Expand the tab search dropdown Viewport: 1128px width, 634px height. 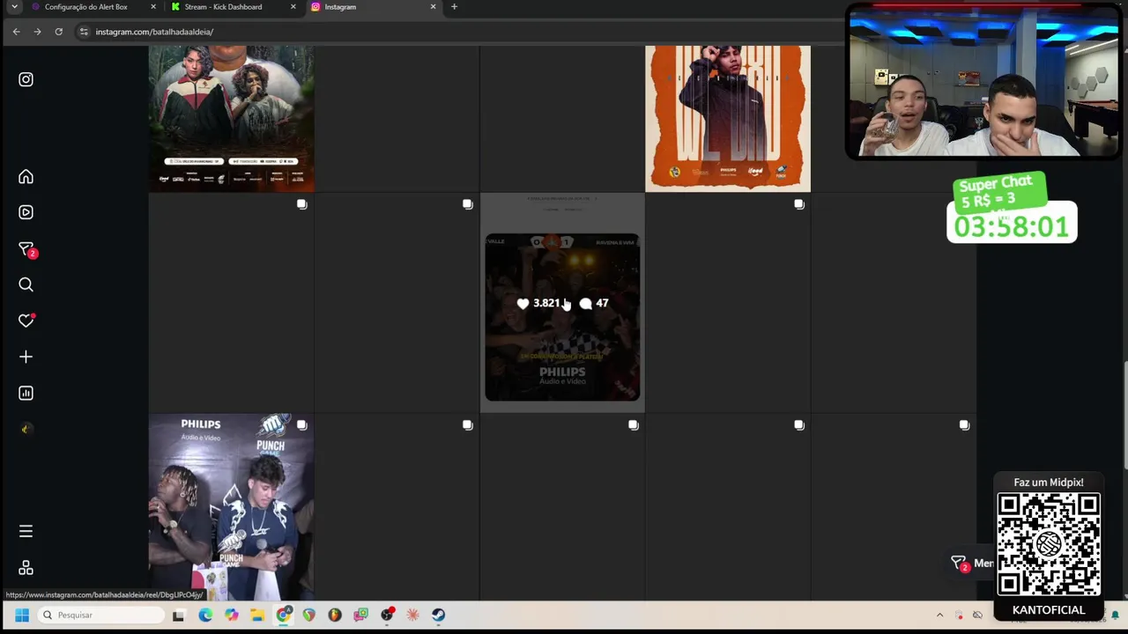click(x=14, y=7)
